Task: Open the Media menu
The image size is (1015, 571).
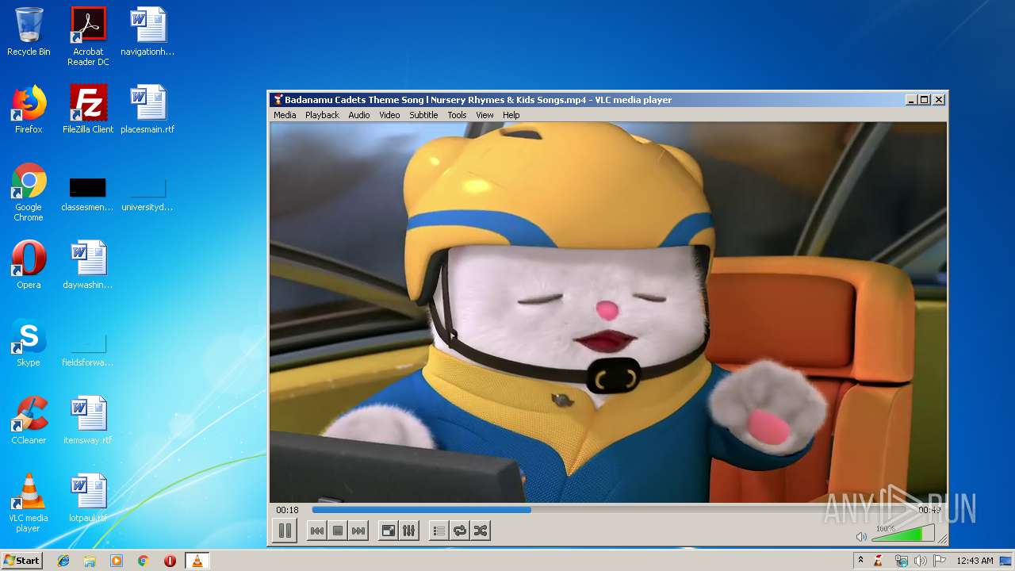Action: (x=285, y=115)
